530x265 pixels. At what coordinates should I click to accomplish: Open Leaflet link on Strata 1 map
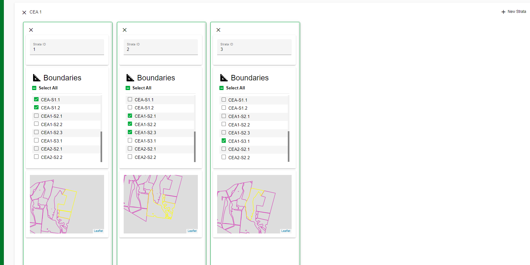pyautogui.click(x=98, y=231)
